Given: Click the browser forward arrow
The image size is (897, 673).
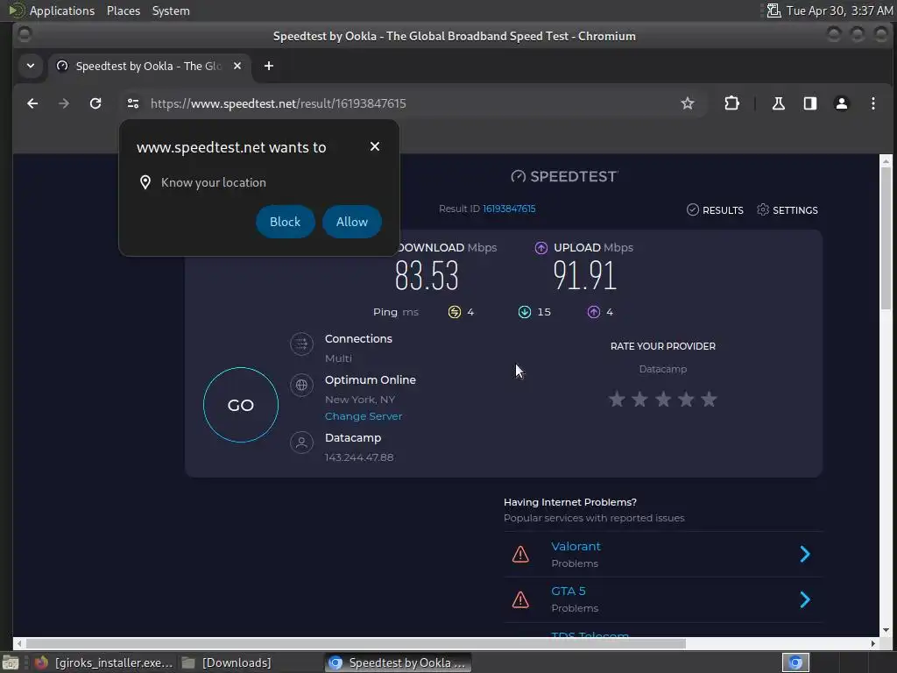Looking at the screenshot, I should tap(64, 103).
